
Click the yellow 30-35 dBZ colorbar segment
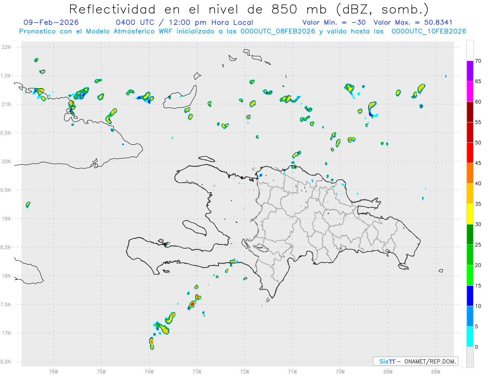(x=470, y=214)
